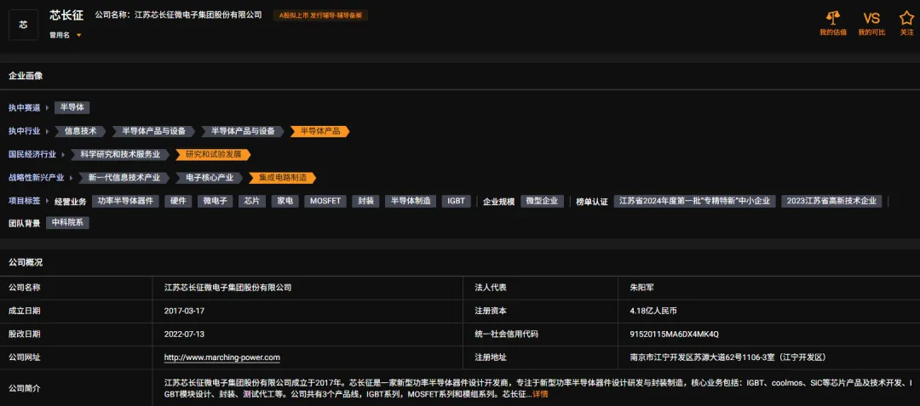
Task: Click the 注册地址 label
Action: pos(491,357)
